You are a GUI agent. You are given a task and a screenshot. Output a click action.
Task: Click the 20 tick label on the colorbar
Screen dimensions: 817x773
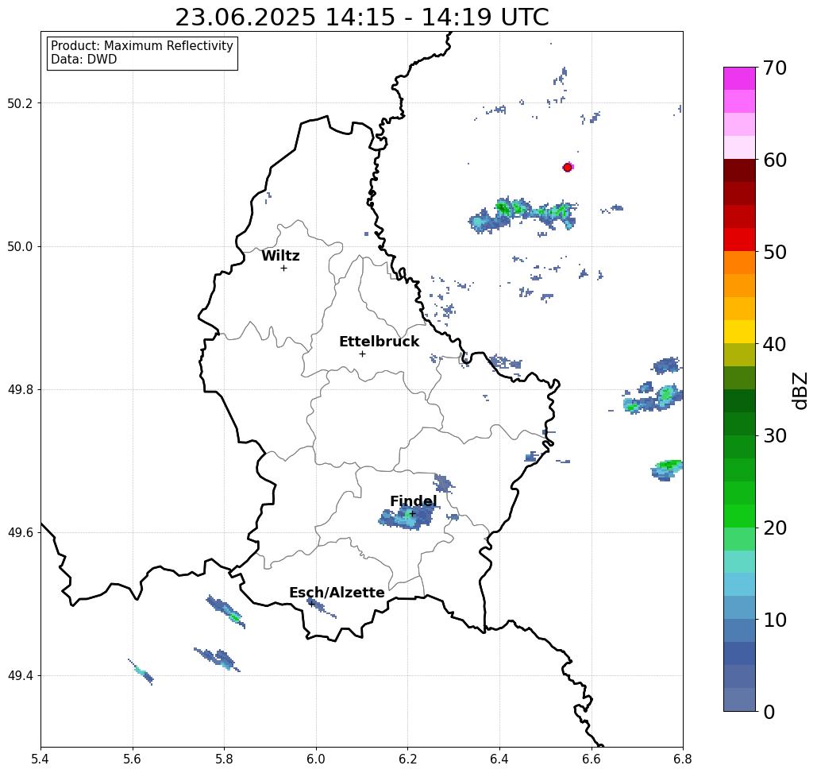775,528
